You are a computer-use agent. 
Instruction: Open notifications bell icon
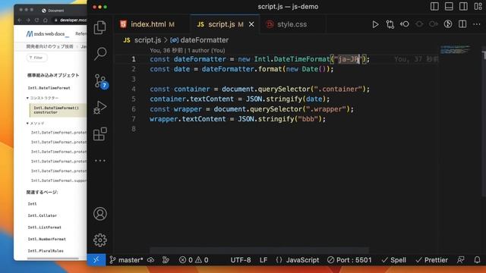(x=478, y=260)
